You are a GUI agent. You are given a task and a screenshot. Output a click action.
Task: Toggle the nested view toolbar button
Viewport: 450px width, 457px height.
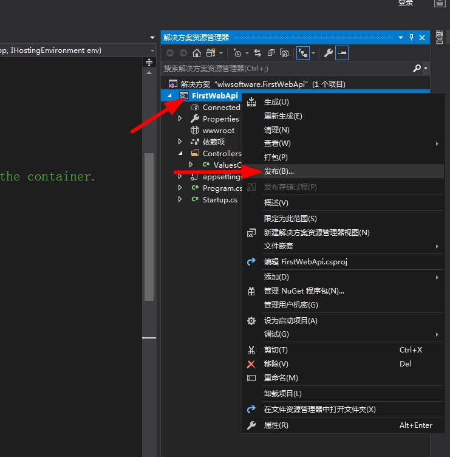(303, 53)
